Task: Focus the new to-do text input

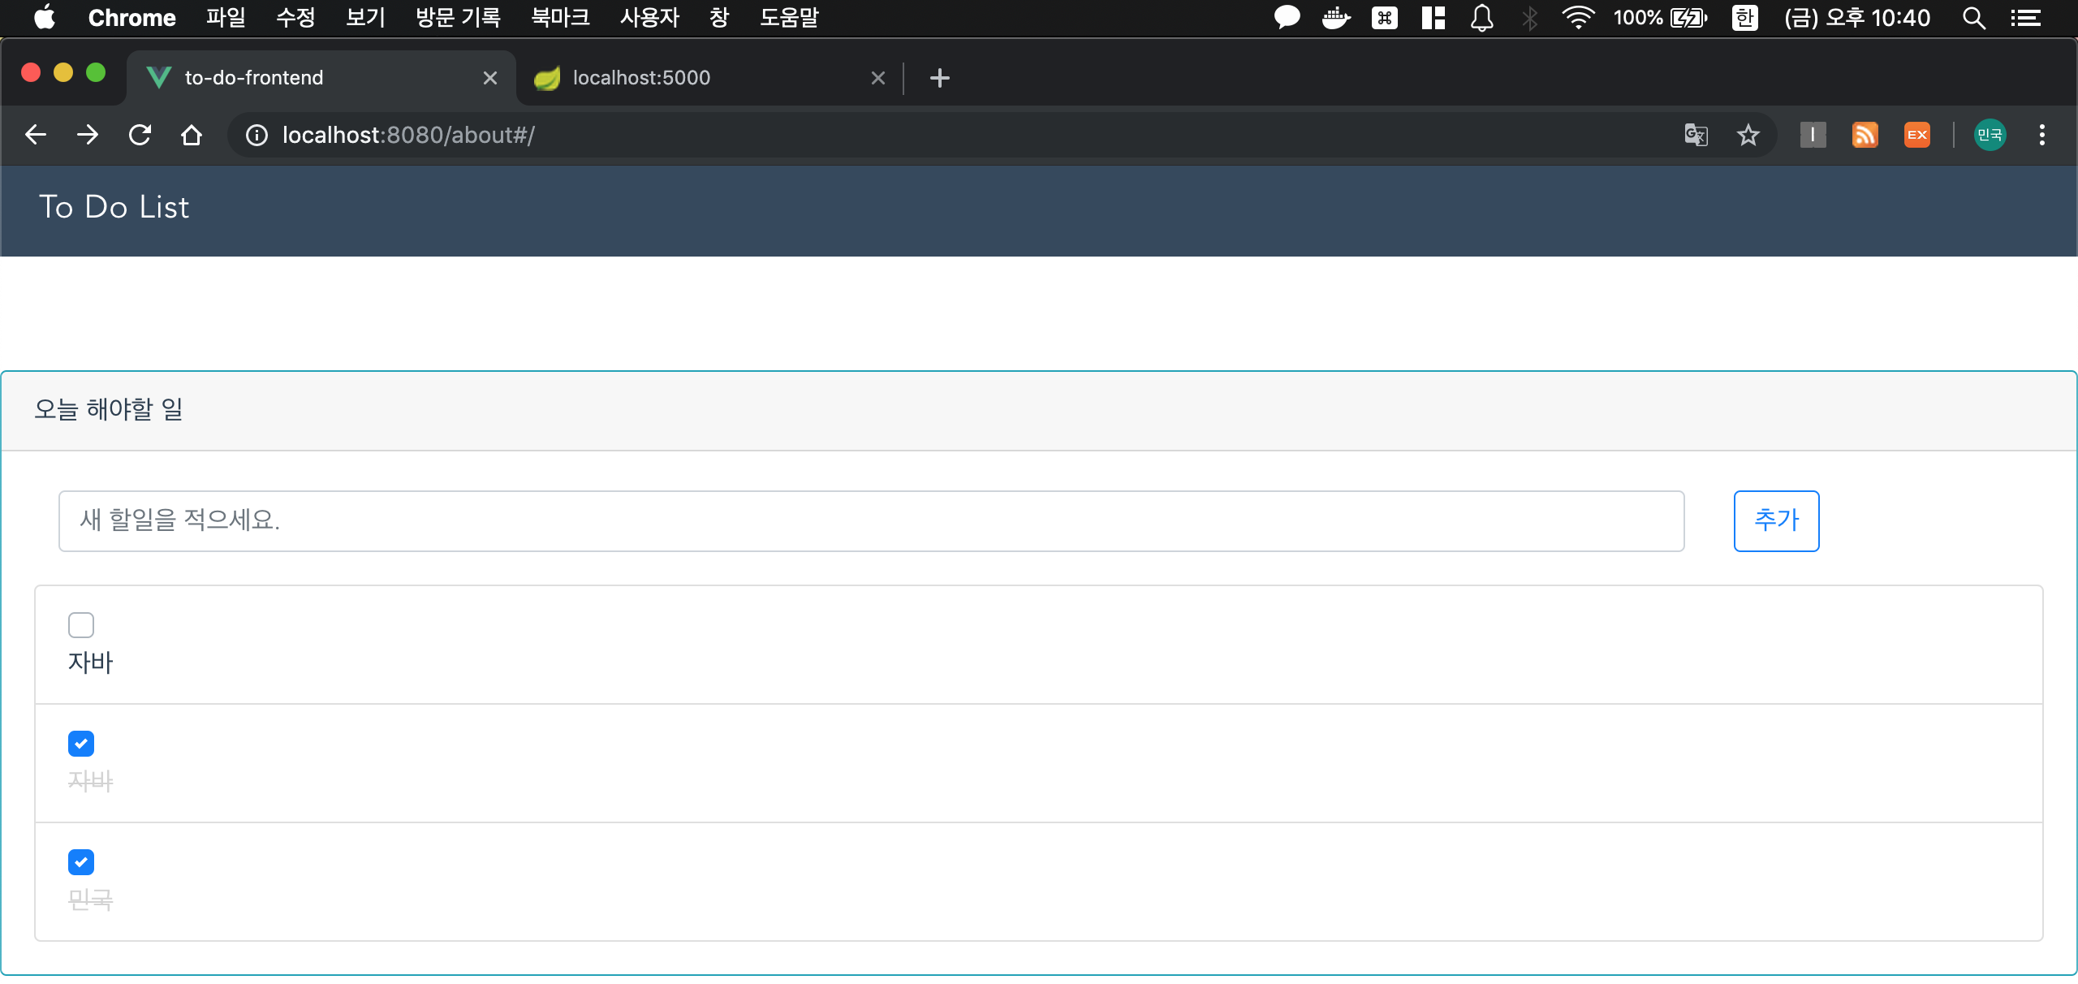Action: pos(871,520)
